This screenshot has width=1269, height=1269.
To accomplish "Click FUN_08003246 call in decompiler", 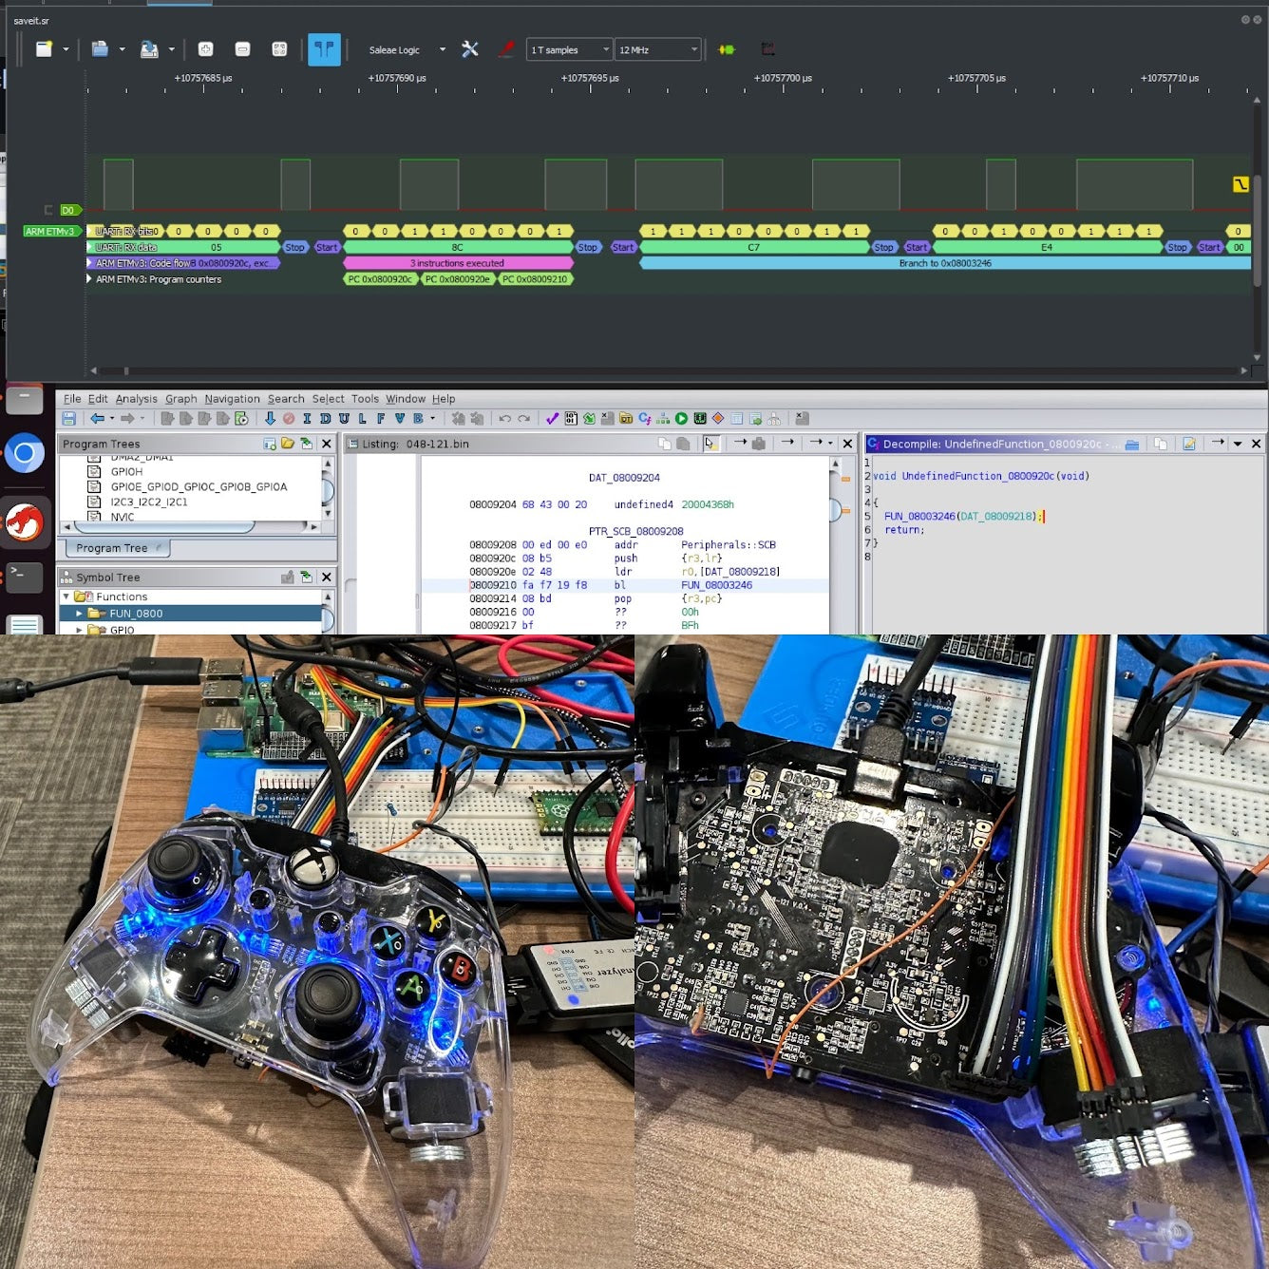I will (x=919, y=517).
